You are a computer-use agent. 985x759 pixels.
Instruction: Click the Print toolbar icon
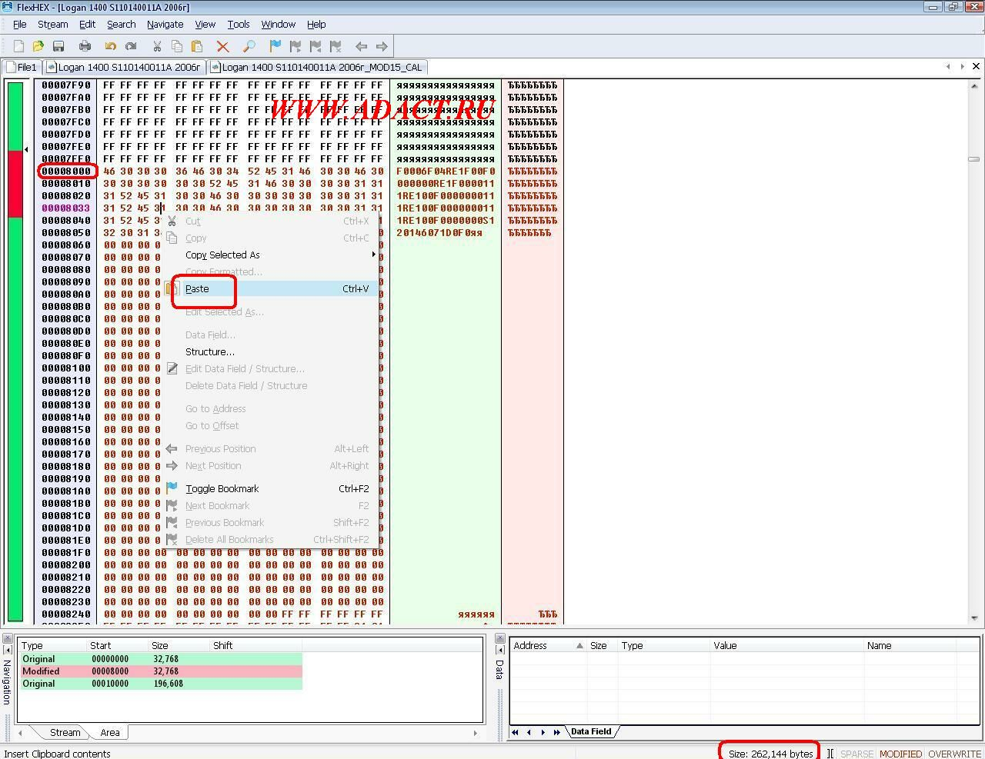(85, 46)
